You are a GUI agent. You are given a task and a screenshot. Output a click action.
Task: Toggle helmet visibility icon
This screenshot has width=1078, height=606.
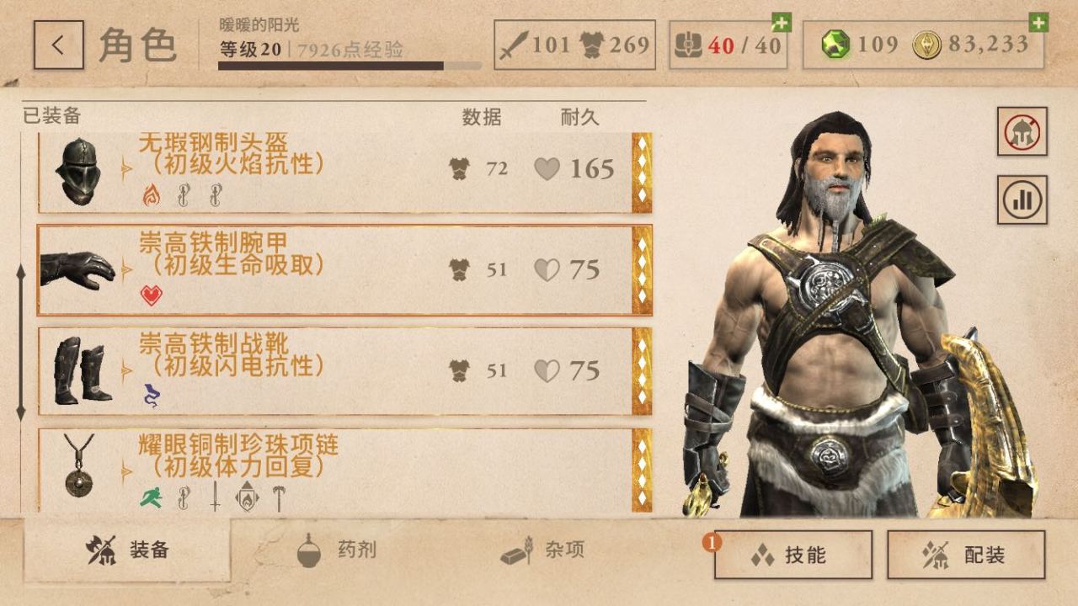click(x=1022, y=131)
